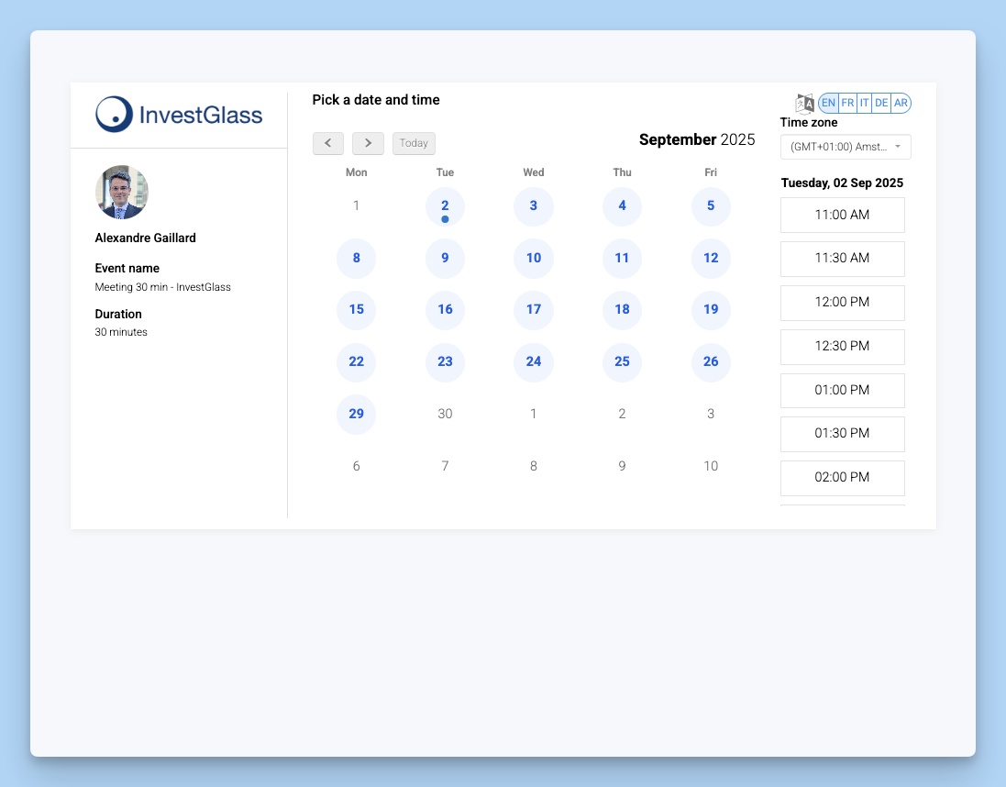
Task: Select Thursday September 25 date
Action: point(622,362)
